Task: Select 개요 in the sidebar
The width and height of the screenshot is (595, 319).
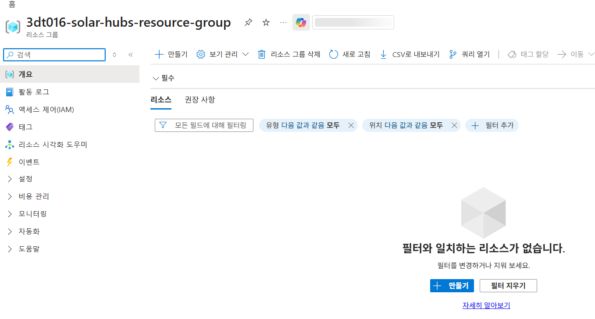Action: pos(70,74)
